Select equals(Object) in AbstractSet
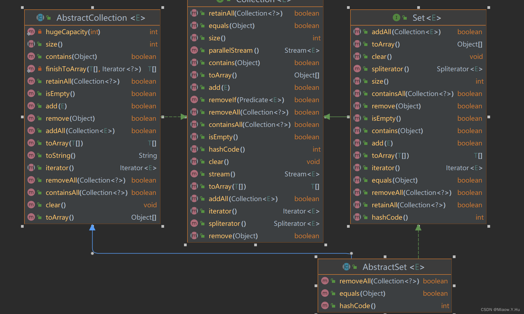 [x=362, y=293]
